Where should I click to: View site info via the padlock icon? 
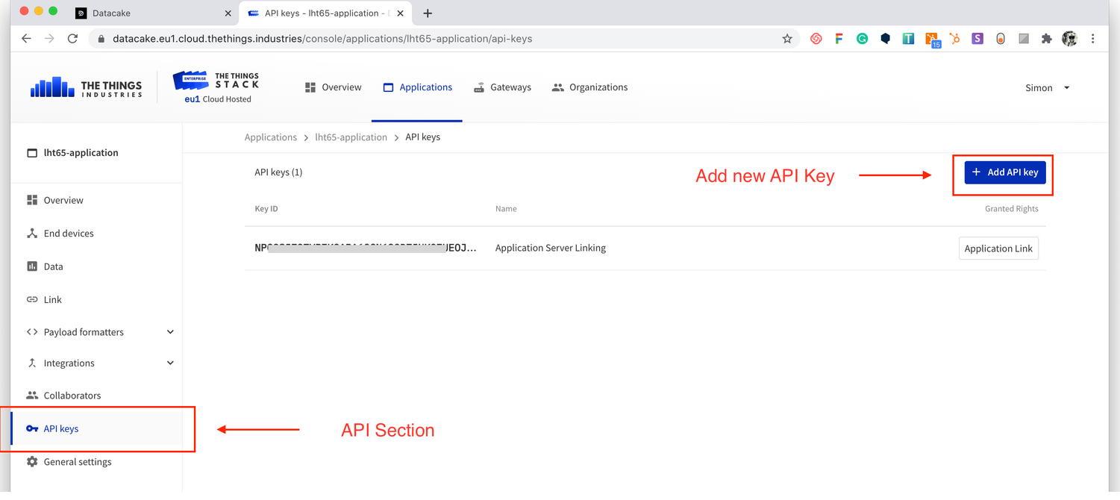point(100,39)
